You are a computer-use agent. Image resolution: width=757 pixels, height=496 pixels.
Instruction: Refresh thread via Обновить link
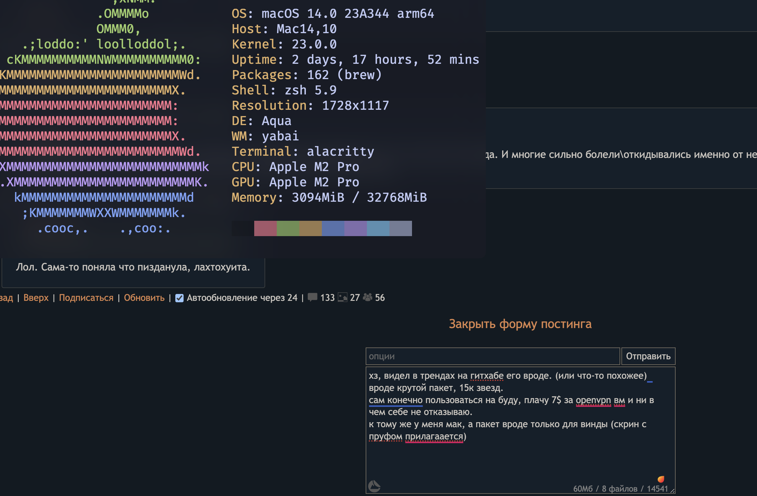[x=144, y=298]
